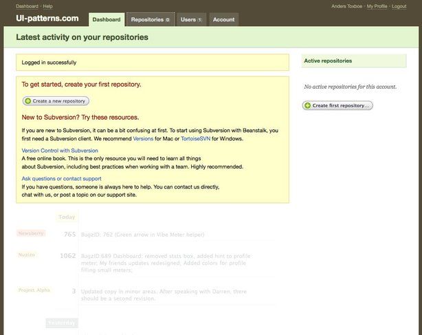
Task: Click green plus icon on Create first repository
Action: pyautogui.click(x=308, y=106)
